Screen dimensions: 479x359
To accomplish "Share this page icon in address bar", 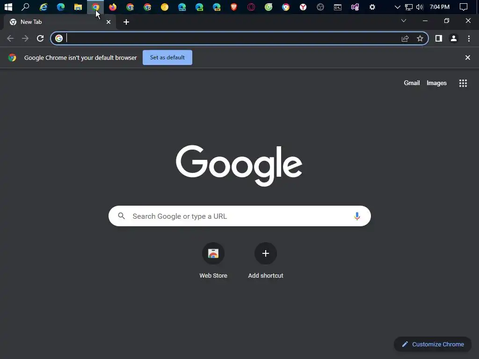I will [405, 38].
